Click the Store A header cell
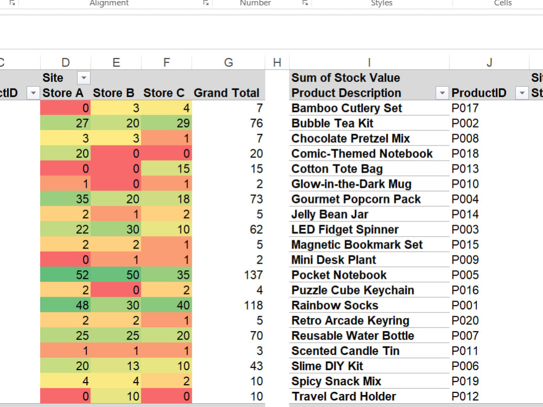 [x=66, y=93]
